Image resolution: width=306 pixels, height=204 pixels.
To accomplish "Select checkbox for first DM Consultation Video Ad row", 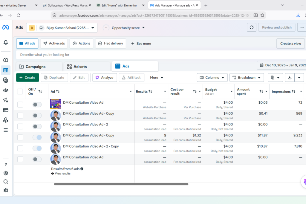I will tap(20, 105).
